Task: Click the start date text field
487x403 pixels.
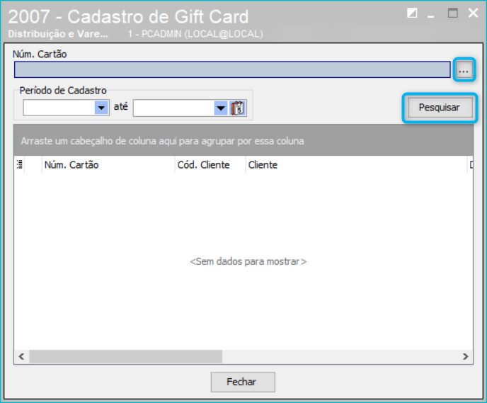Action: tap(59, 108)
